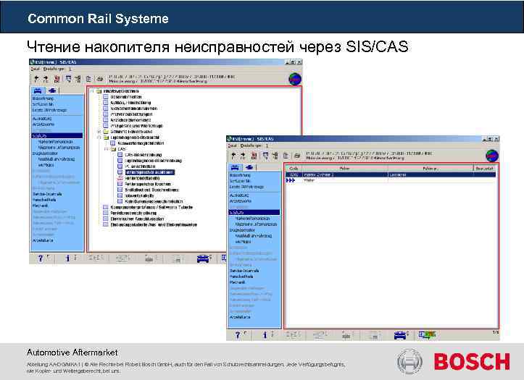Click the Code column header in the fault table
This screenshot has width=524, height=380.
pos(294,169)
